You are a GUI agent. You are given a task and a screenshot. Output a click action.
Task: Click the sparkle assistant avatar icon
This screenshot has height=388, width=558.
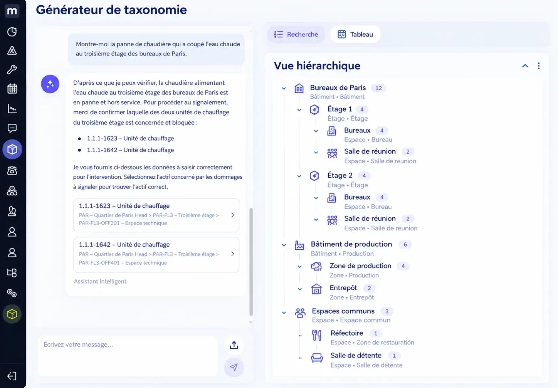(x=50, y=84)
